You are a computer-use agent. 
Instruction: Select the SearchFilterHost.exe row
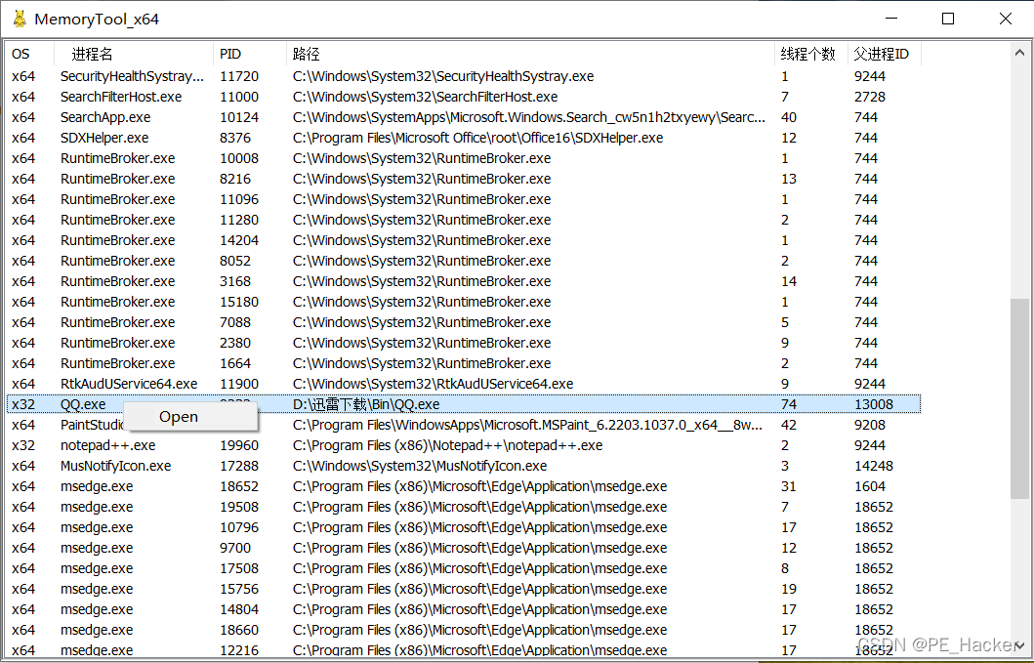tap(464, 97)
